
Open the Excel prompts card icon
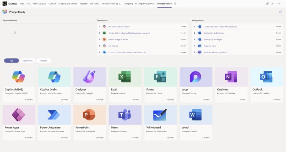(x=125, y=77)
